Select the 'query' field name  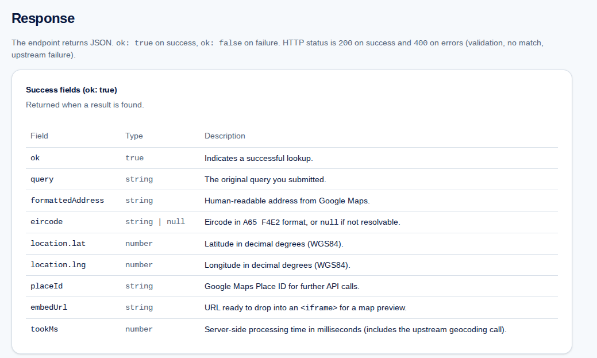click(42, 179)
